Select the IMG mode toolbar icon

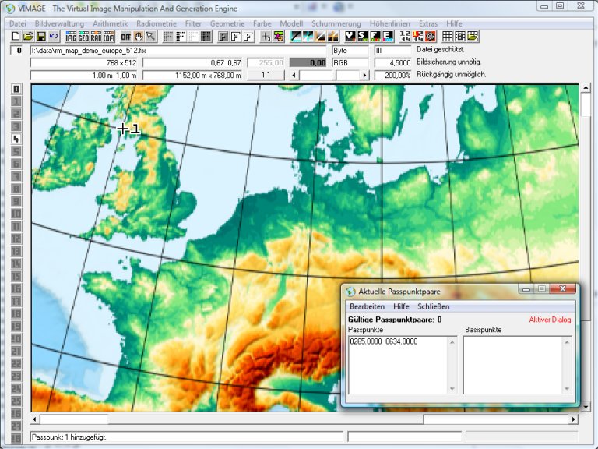point(71,37)
